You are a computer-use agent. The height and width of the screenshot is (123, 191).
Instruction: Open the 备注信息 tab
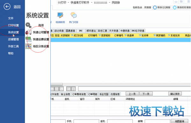[65, 94]
